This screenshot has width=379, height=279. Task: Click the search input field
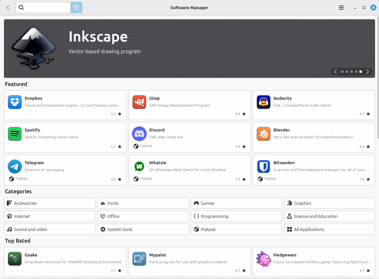[46, 8]
